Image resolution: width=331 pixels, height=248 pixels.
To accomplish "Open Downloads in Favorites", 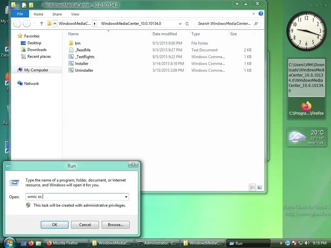I will [x=37, y=49].
